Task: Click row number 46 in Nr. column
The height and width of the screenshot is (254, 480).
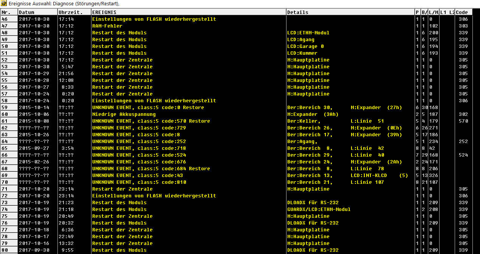Action: click(x=9, y=19)
